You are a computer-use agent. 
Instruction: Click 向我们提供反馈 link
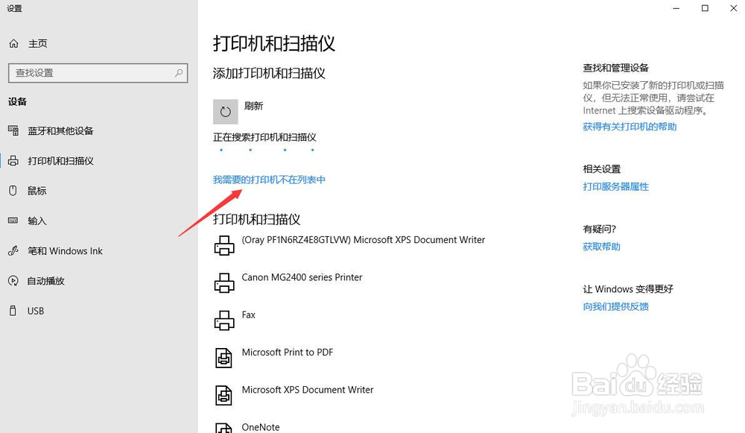616,306
